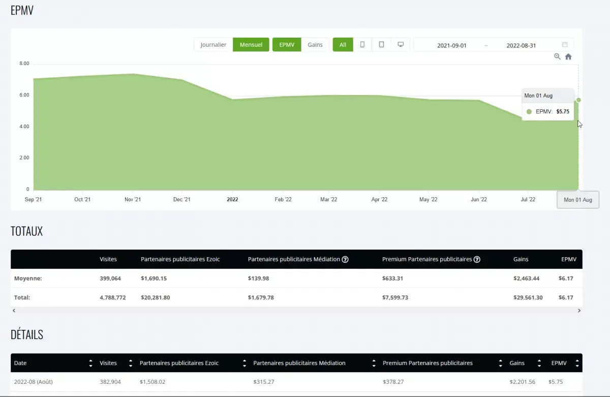This screenshot has width=610, height=397.
Task: Sort details table by Visites column
Action: [x=131, y=363]
